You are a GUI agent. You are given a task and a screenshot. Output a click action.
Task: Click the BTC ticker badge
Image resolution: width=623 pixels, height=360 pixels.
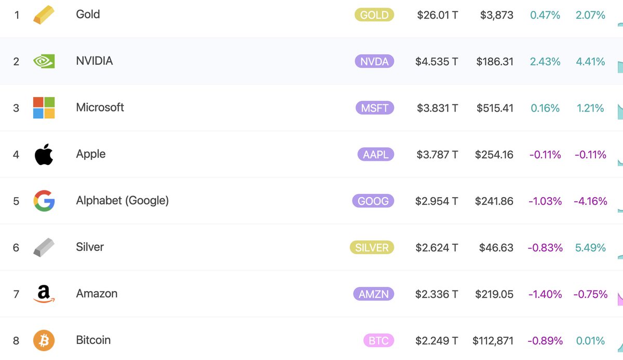coord(378,341)
